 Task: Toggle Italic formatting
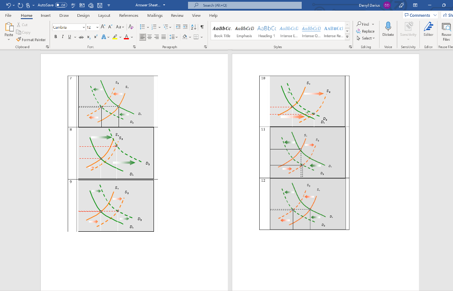pyautogui.click(x=63, y=37)
